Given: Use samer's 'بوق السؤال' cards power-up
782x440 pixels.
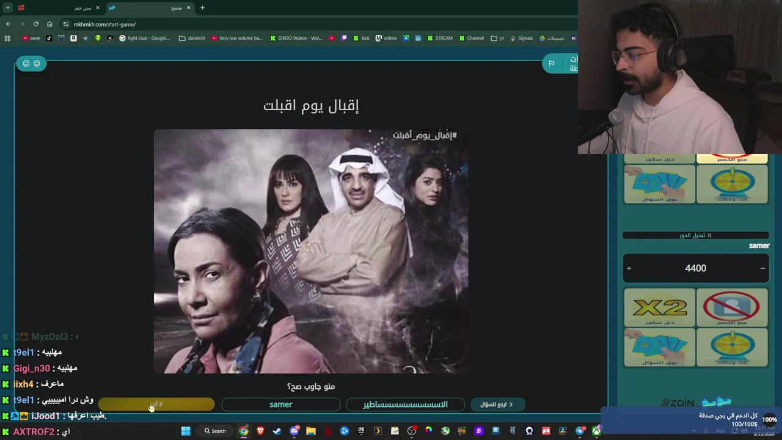Looking at the screenshot, I should click(x=660, y=347).
